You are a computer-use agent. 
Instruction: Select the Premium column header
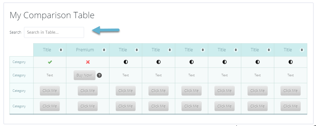click(85, 50)
